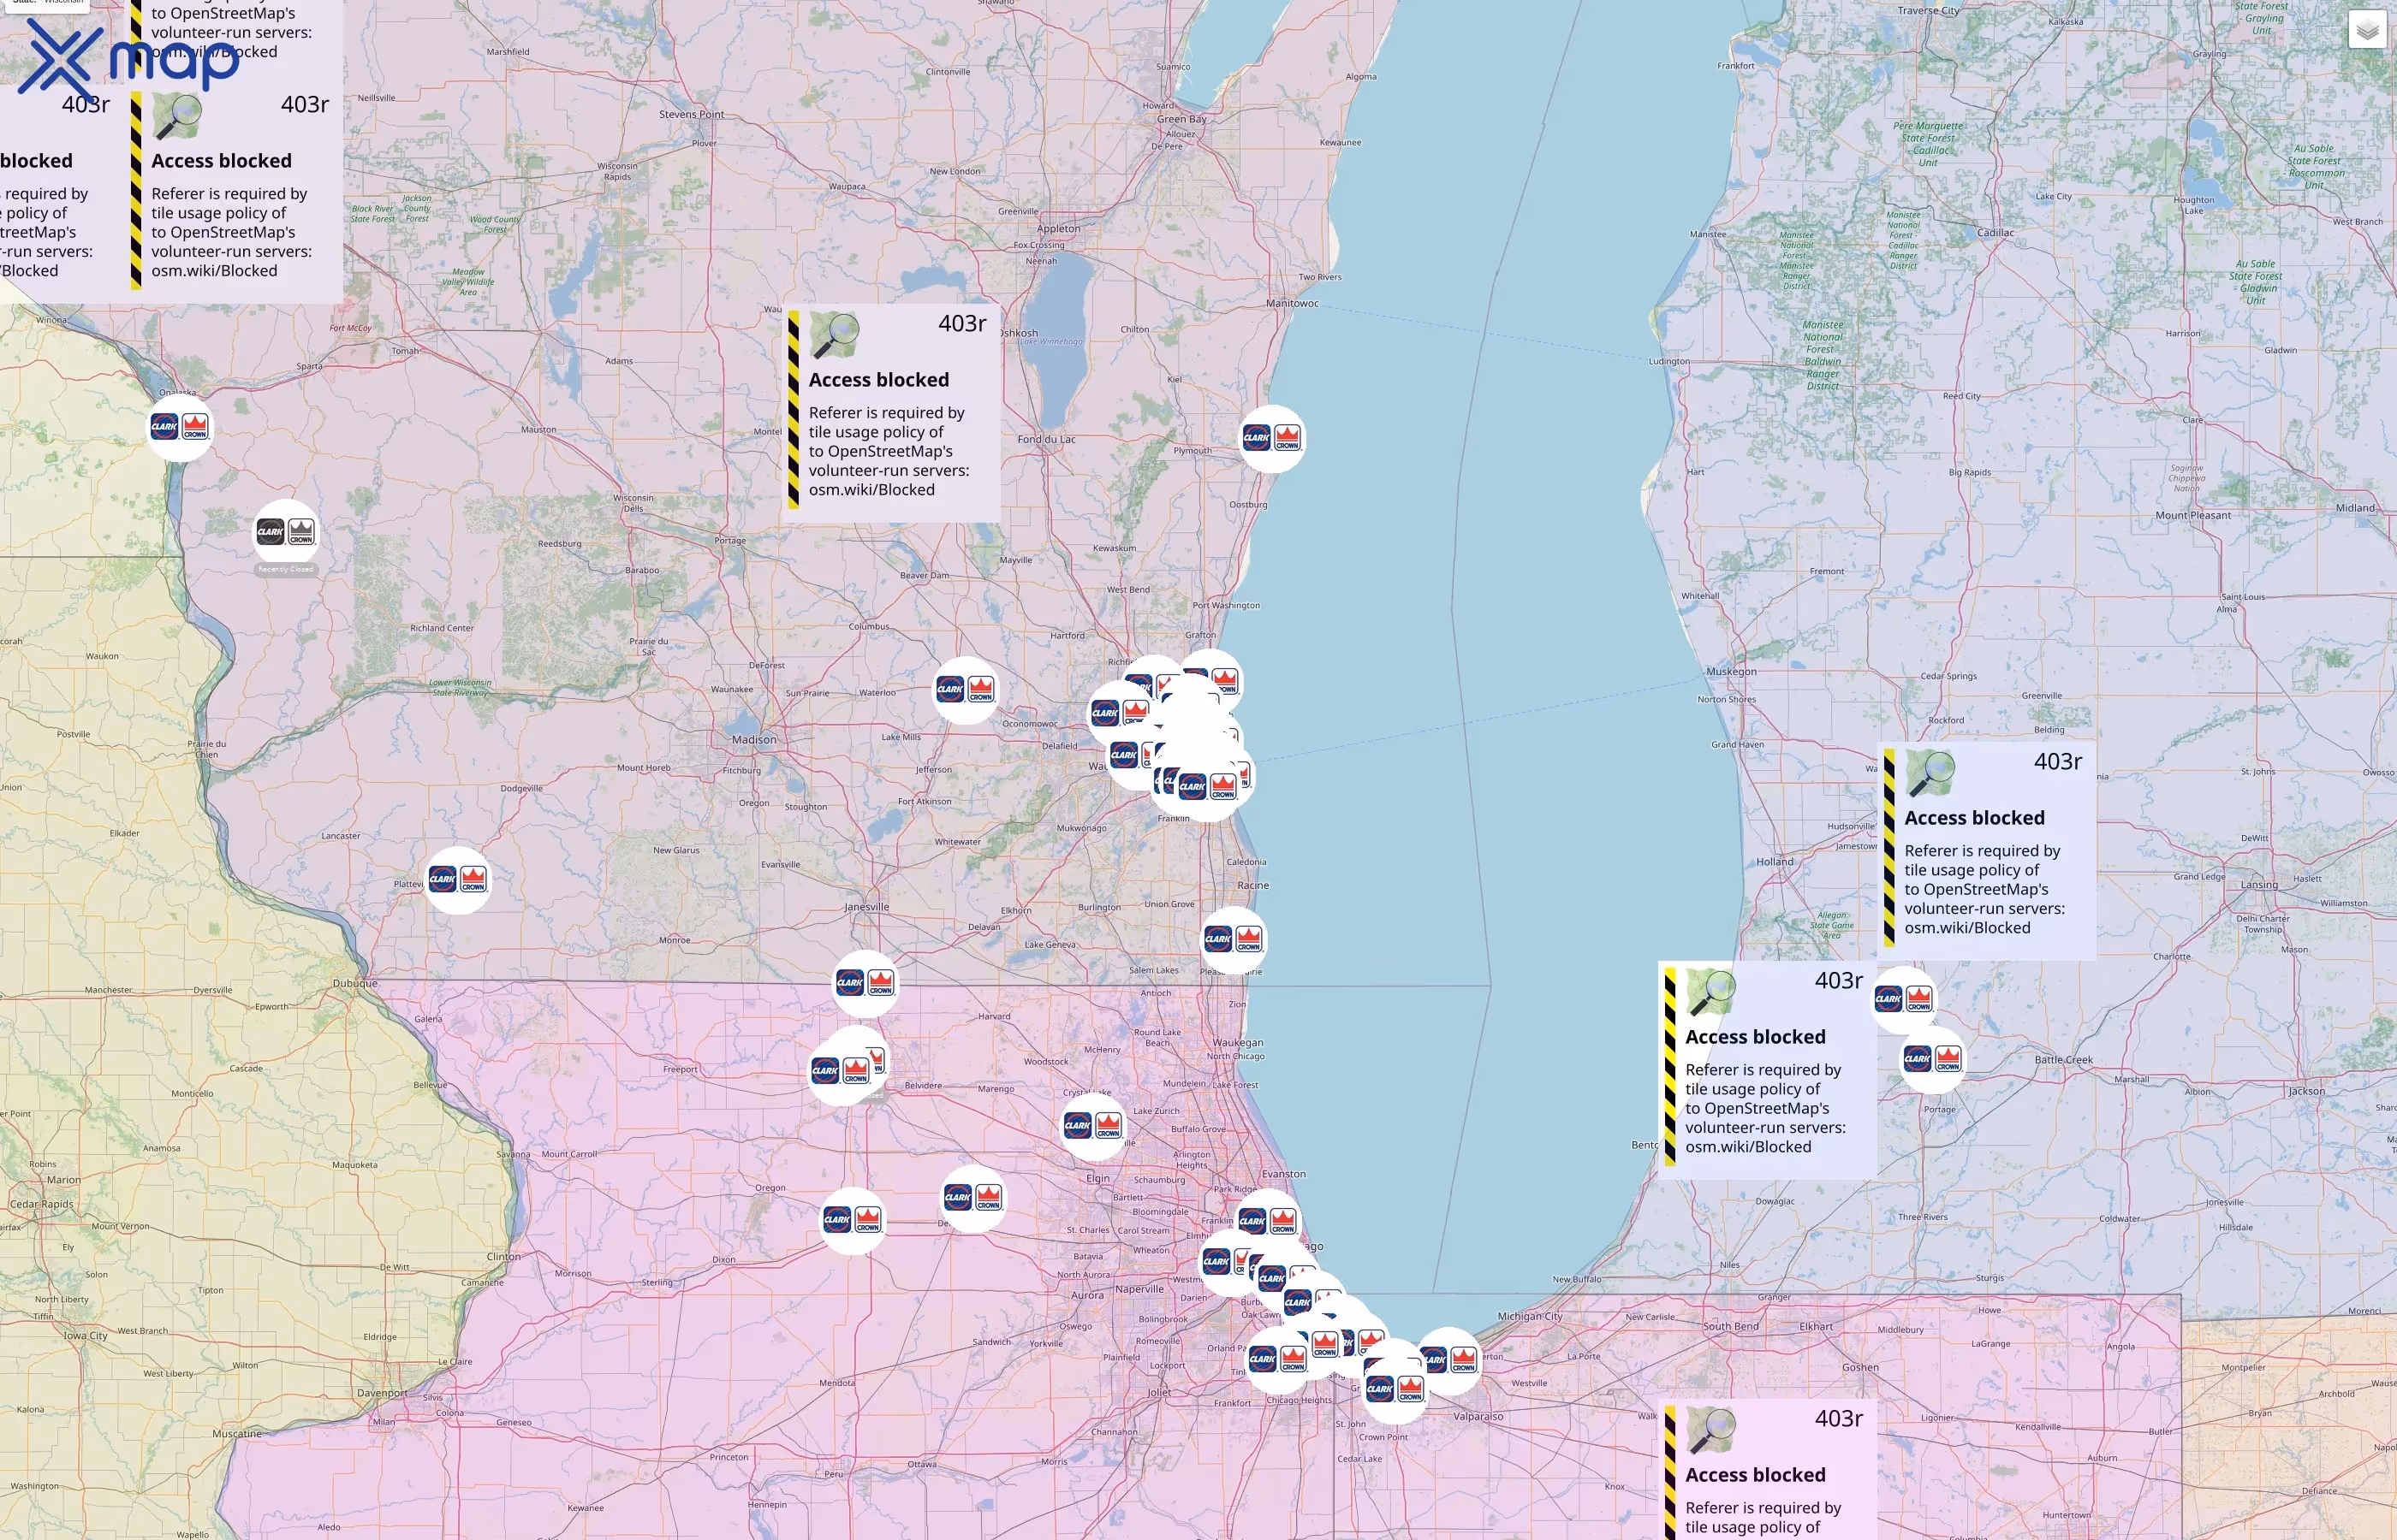The height and width of the screenshot is (1540, 2397).
Task: Click the South Bend label
Action: pyautogui.click(x=1731, y=1327)
